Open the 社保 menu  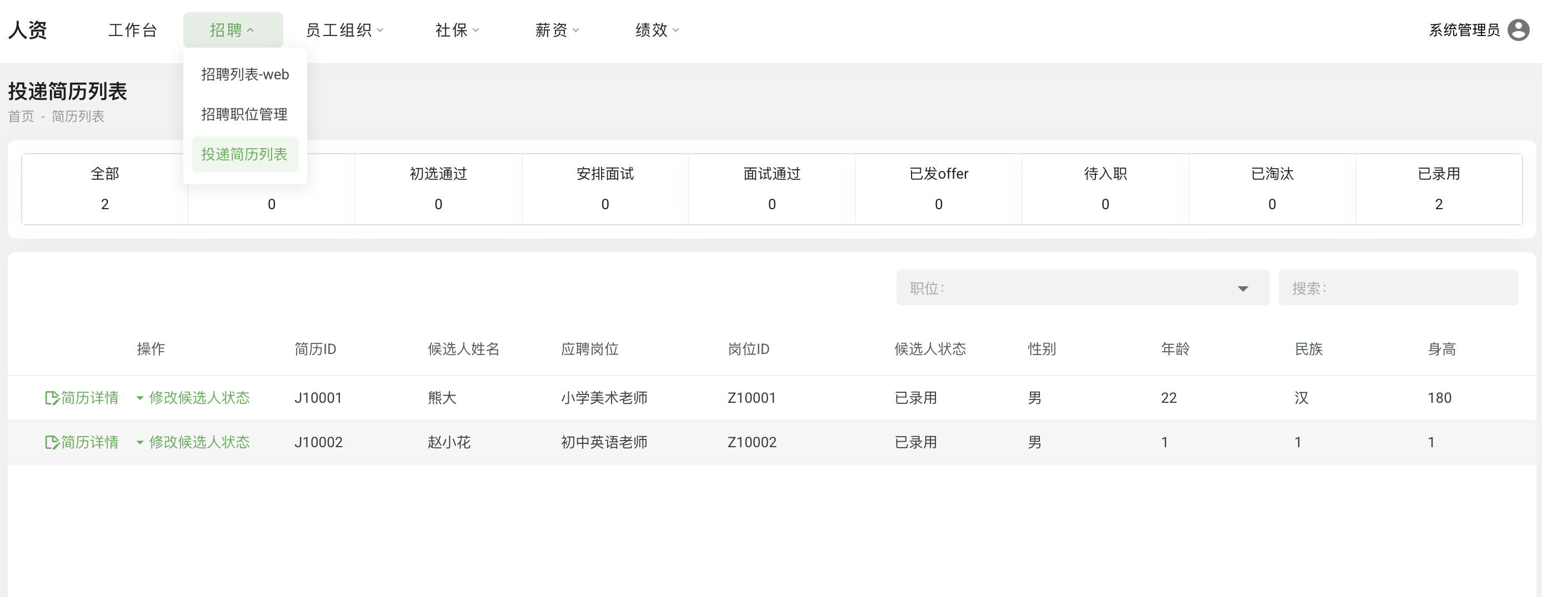point(457,30)
